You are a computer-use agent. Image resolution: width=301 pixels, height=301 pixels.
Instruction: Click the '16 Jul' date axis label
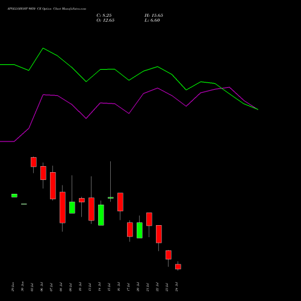119,287
